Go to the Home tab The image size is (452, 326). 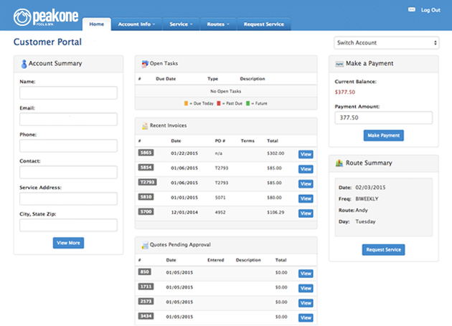click(x=97, y=24)
